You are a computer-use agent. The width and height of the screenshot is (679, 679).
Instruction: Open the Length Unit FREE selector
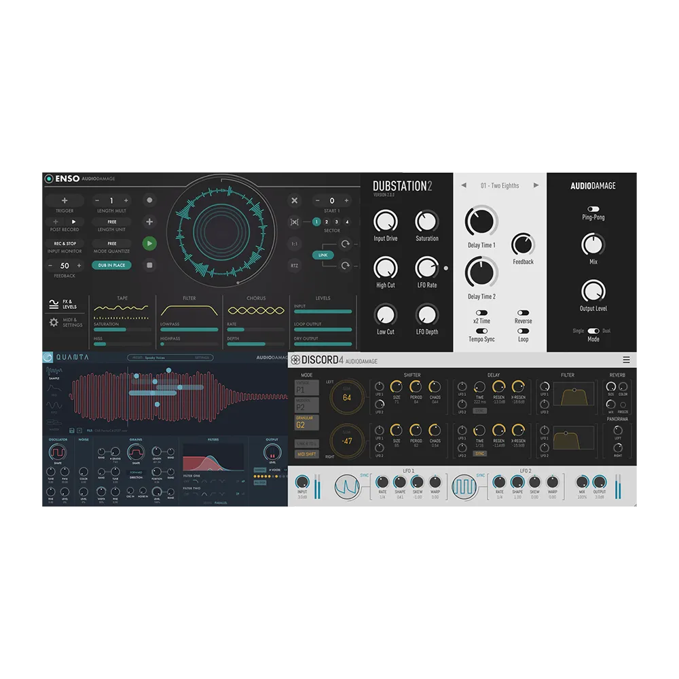pyautogui.click(x=112, y=222)
